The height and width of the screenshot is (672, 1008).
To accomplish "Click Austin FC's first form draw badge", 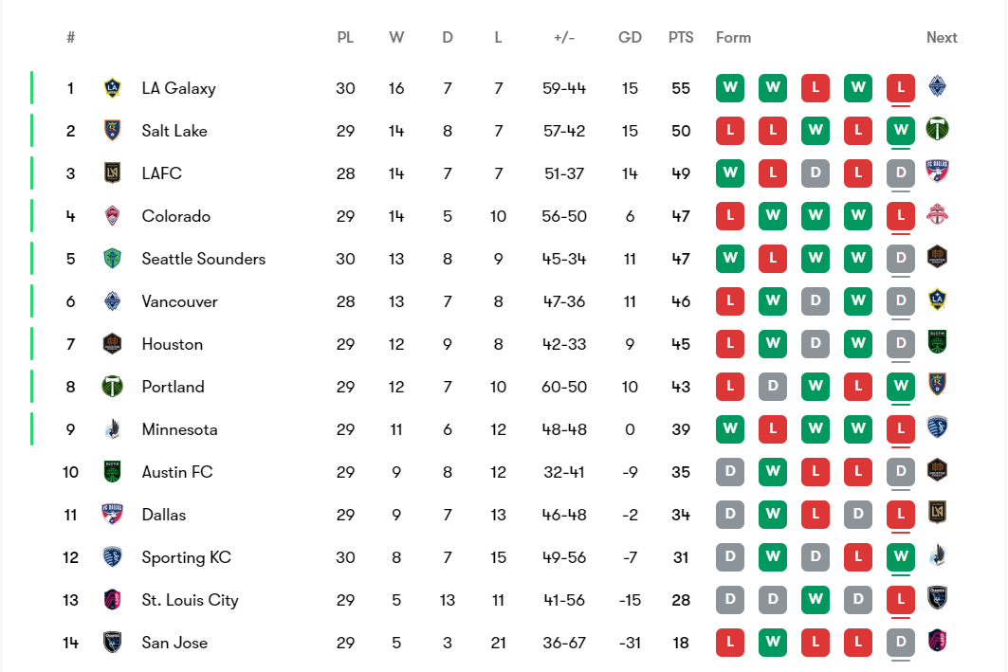I will 730,472.
